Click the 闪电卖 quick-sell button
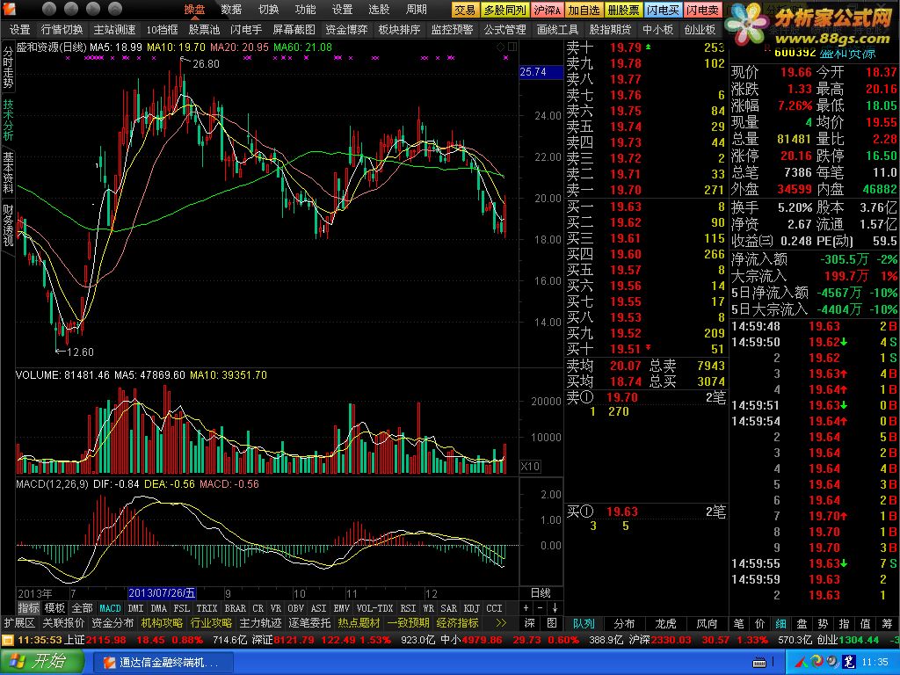 point(702,10)
